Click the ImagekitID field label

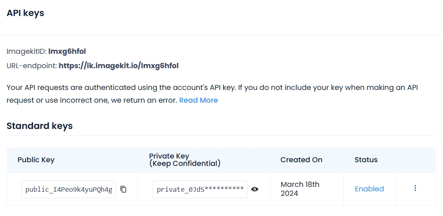26,51
